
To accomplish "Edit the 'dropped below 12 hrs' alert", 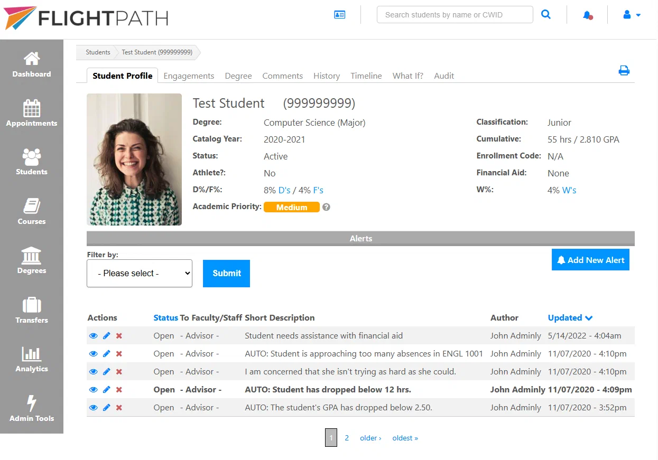I will (x=106, y=390).
